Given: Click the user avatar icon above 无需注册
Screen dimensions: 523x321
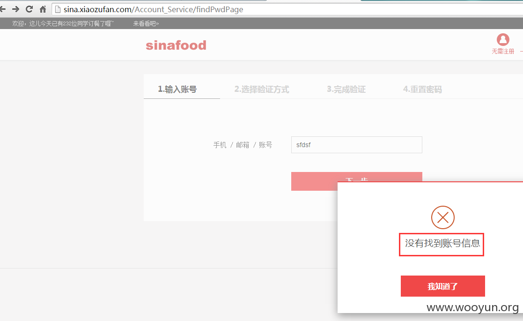Looking at the screenshot, I should point(503,39).
